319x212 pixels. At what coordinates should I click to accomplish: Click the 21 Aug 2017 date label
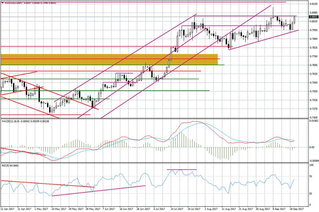[x=245, y=209]
